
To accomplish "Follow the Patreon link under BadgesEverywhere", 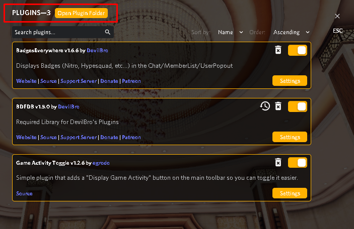I will coord(131,81).
